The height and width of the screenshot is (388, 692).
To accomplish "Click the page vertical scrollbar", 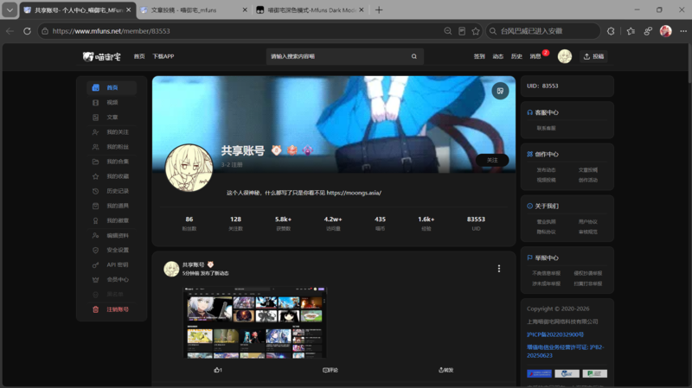I will point(689,63).
